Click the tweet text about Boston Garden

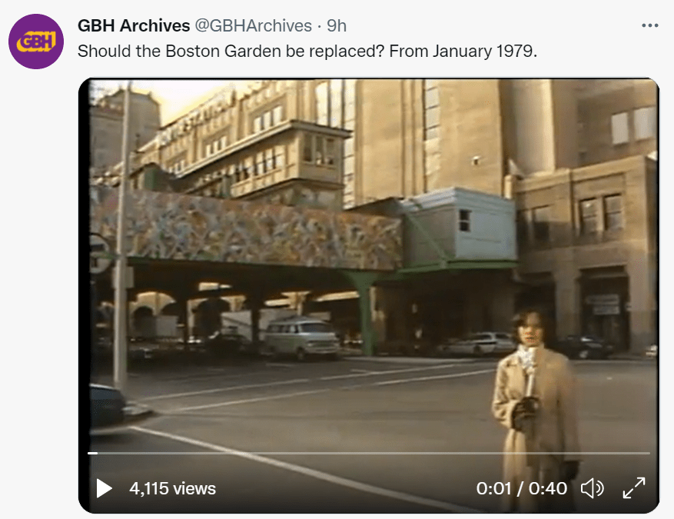coord(307,52)
